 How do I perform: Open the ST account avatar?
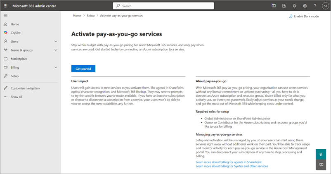pyautogui.click(x=325, y=6)
